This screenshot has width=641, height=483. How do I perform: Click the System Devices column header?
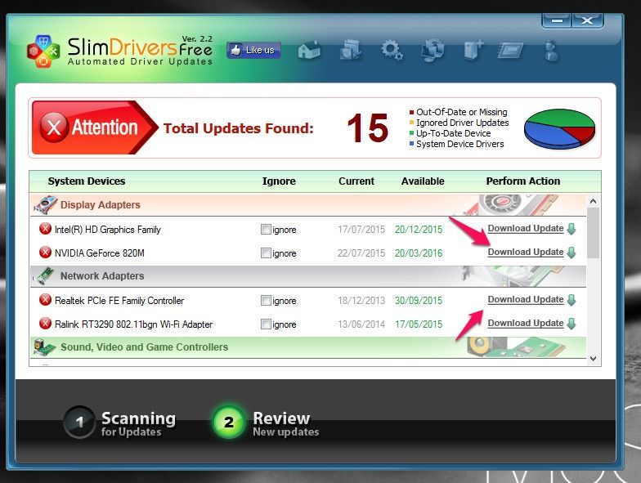pyautogui.click(x=87, y=181)
